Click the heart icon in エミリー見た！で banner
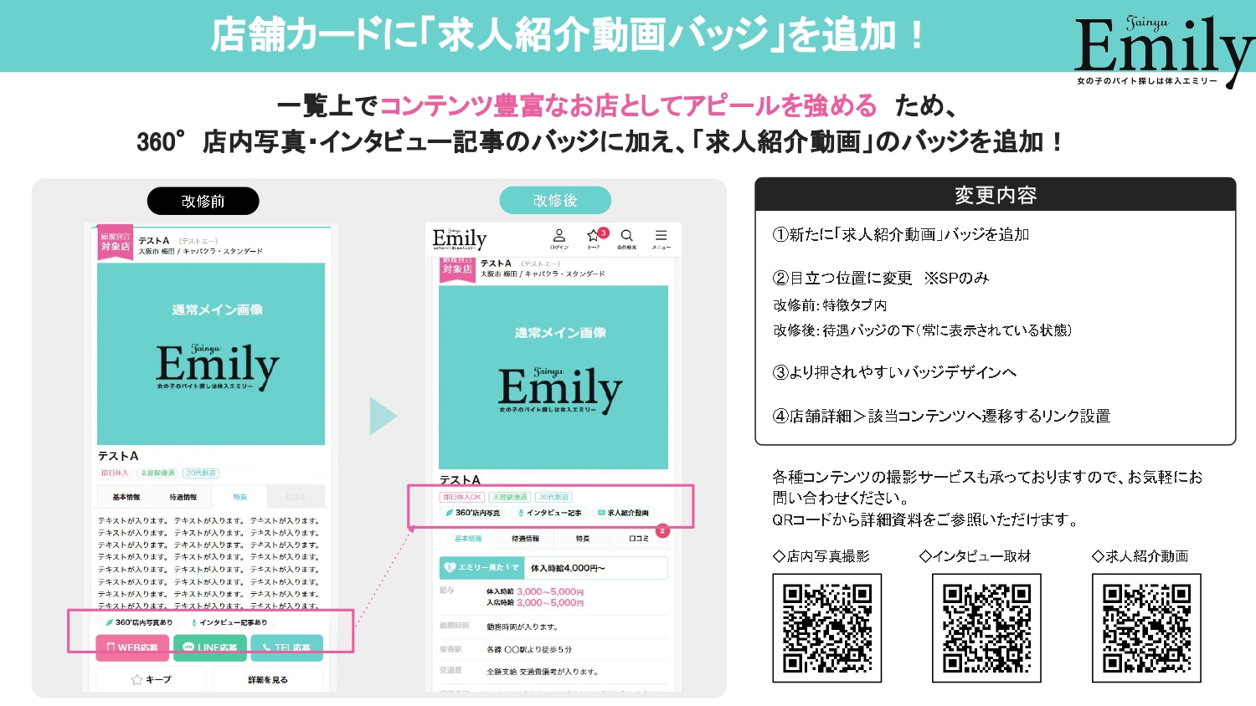The image size is (1256, 706). pyautogui.click(x=450, y=567)
